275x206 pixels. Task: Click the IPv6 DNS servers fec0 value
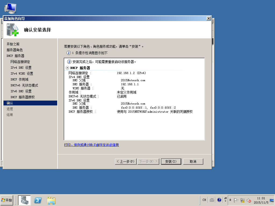148,108
